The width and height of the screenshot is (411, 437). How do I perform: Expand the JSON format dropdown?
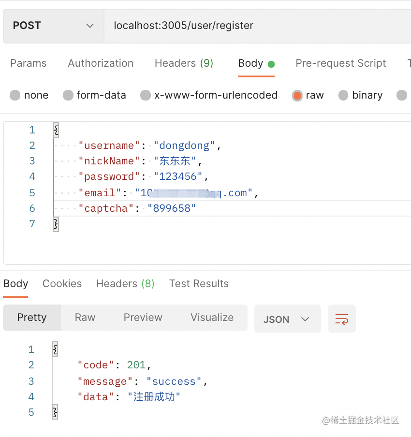click(x=287, y=319)
